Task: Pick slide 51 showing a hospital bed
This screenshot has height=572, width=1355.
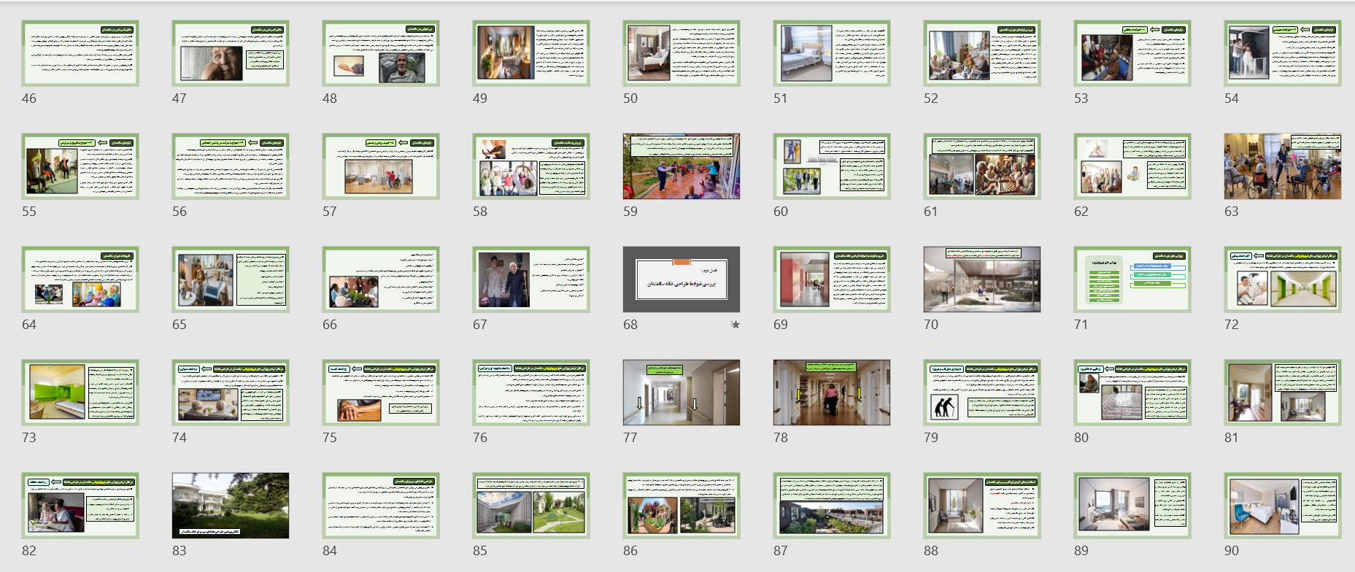Action: 831,53
